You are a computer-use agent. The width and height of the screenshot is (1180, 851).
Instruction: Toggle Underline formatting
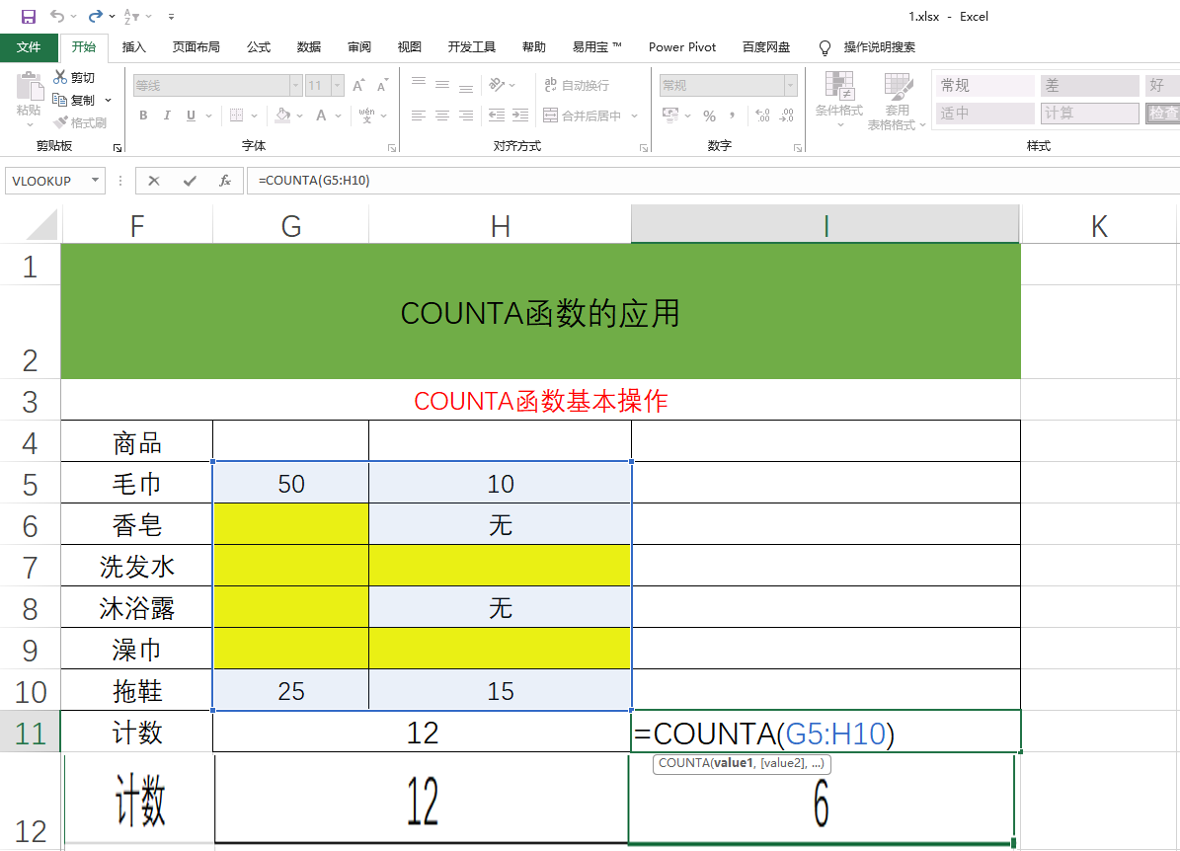tap(191, 116)
